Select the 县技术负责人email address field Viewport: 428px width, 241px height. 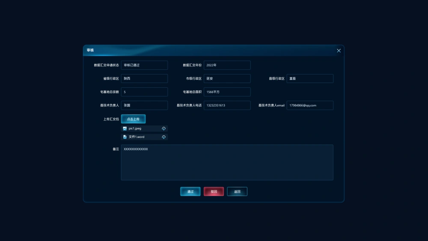coord(310,105)
